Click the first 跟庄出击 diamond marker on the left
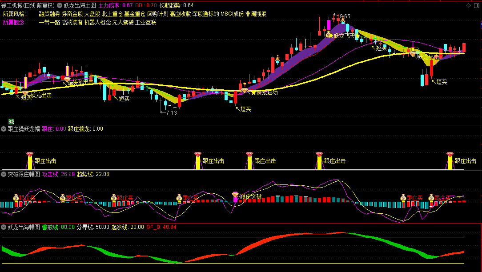The width and height of the screenshot is (482, 272). [29, 154]
